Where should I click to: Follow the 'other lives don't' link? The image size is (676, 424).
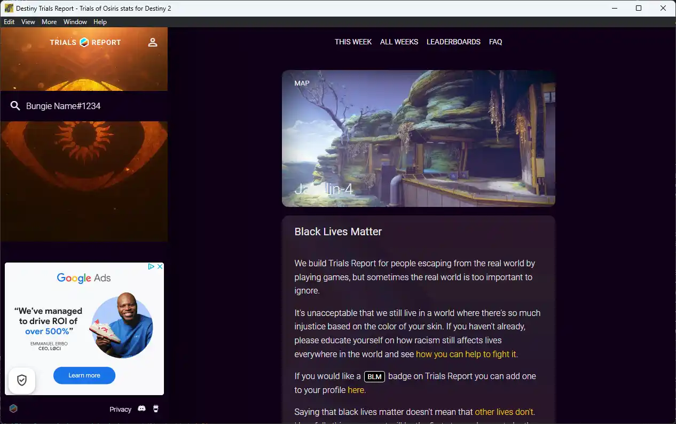[504, 412]
